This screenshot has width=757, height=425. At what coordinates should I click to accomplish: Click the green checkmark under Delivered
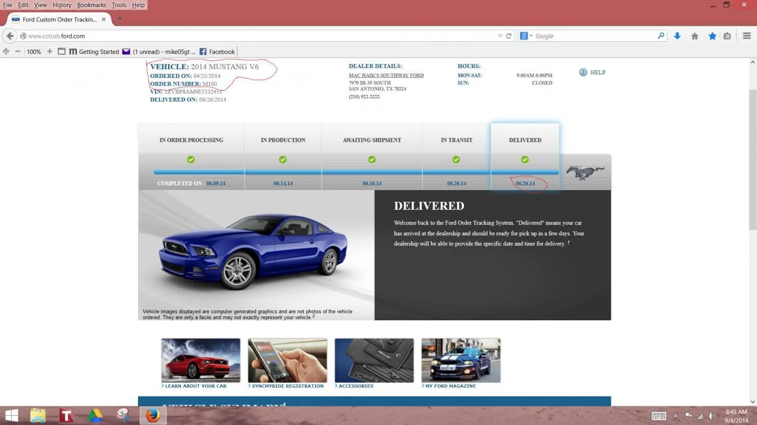coord(525,159)
